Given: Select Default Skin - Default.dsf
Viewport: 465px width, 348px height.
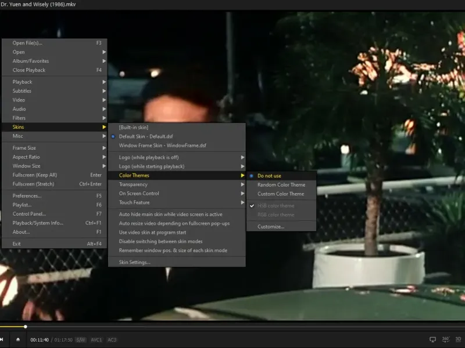Looking at the screenshot, I should (x=145, y=136).
